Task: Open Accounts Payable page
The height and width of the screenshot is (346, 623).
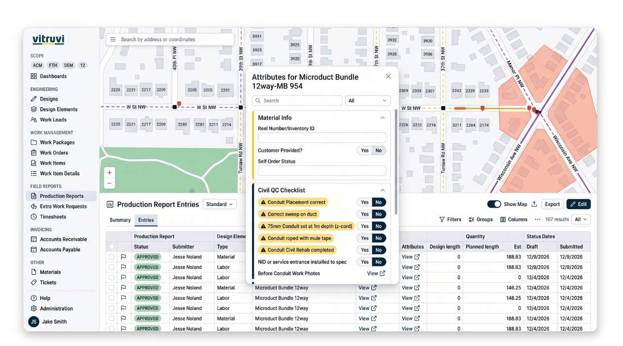Action: point(55,250)
